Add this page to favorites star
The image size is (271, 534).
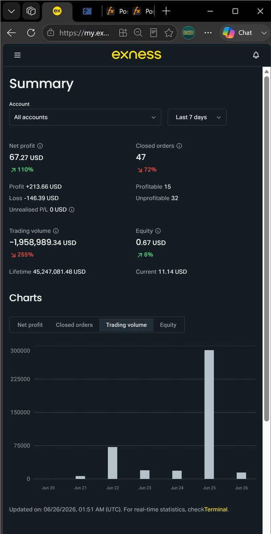click(x=169, y=32)
